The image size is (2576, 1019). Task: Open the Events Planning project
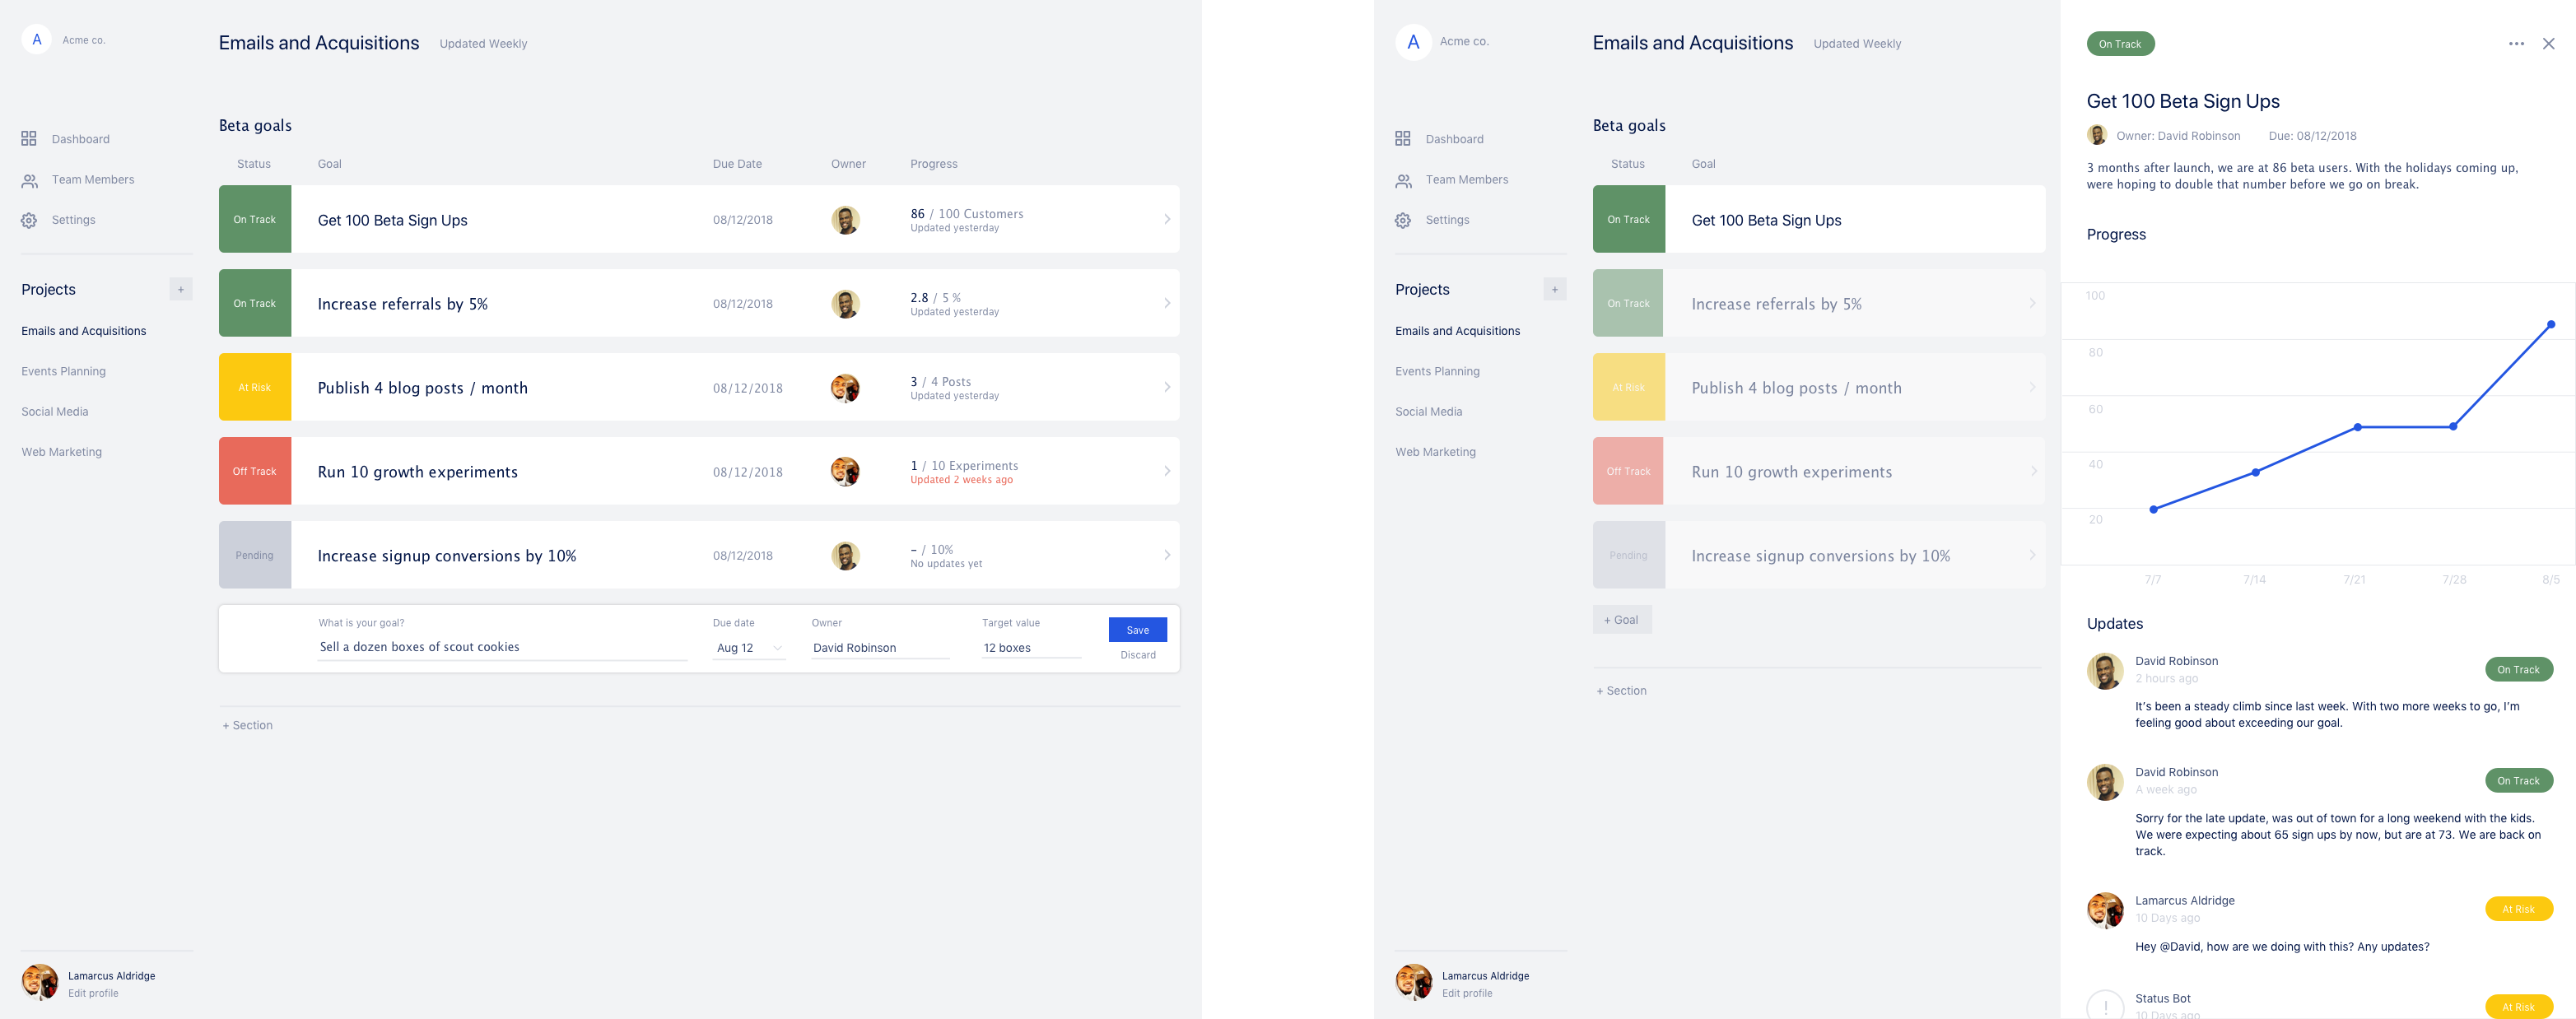coord(63,371)
